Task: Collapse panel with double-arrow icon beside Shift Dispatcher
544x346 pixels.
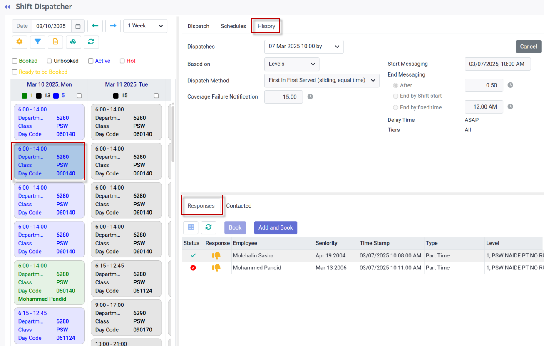Action: pos(7,7)
